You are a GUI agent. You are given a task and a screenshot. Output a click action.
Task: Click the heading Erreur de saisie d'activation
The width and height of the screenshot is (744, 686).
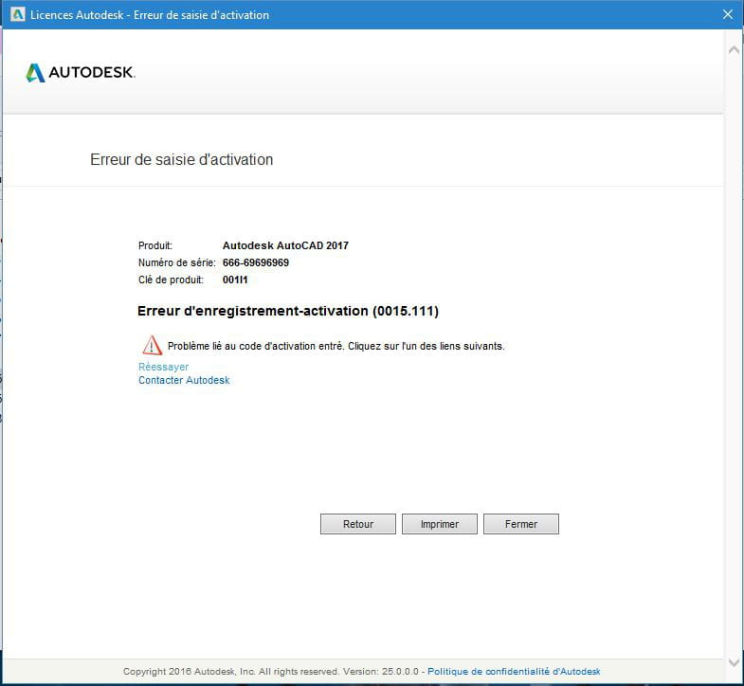coord(182,159)
